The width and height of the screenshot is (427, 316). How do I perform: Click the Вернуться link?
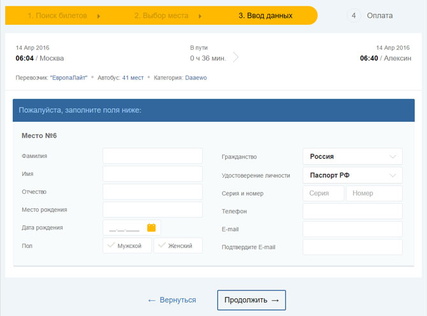click(x=171, y=300)
